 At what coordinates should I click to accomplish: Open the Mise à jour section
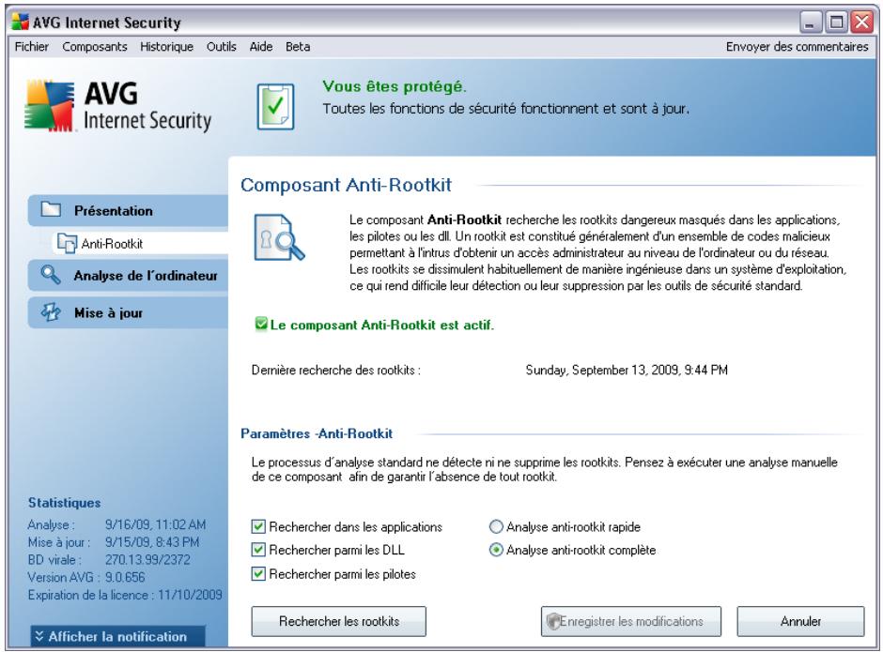pyautogui.click(x=129, y=312)
